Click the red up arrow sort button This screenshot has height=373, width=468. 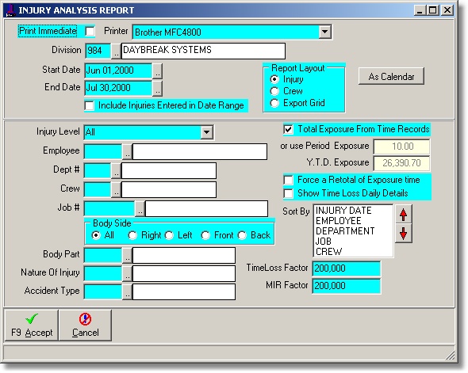[403, 214]
